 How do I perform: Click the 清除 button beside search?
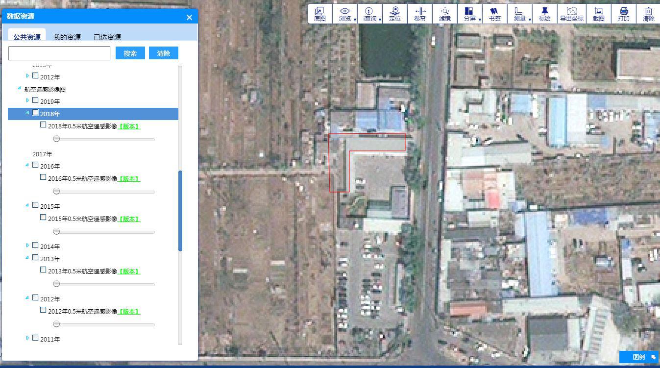click(164, 53)
